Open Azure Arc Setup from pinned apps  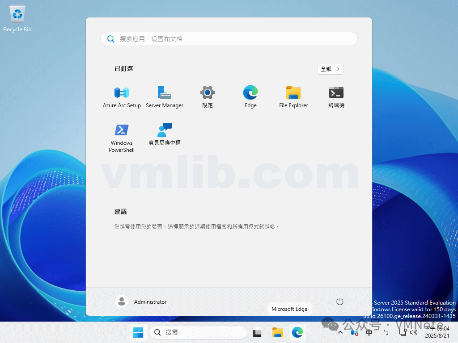[121, 92]
